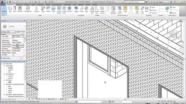Image resolution: width=186 pixels, height=104 pixels.
Task: Open the Select panel dropdown
Action: [x=4, y=15]
